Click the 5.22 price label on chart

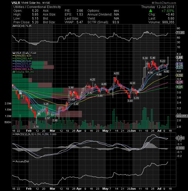[162, 61]
